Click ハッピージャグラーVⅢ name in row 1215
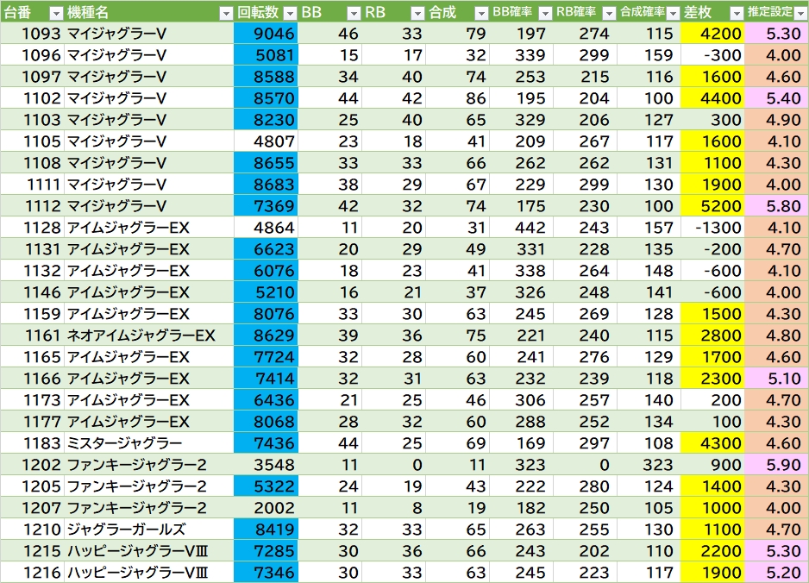 pos(148,551)
